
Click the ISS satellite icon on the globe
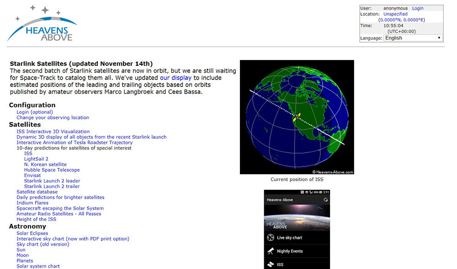pos(297,118)
